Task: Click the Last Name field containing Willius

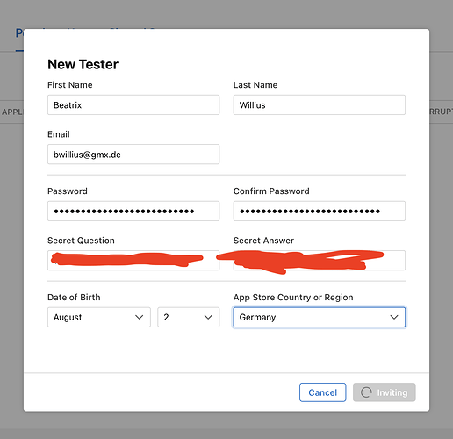Action: click(320, 104)
